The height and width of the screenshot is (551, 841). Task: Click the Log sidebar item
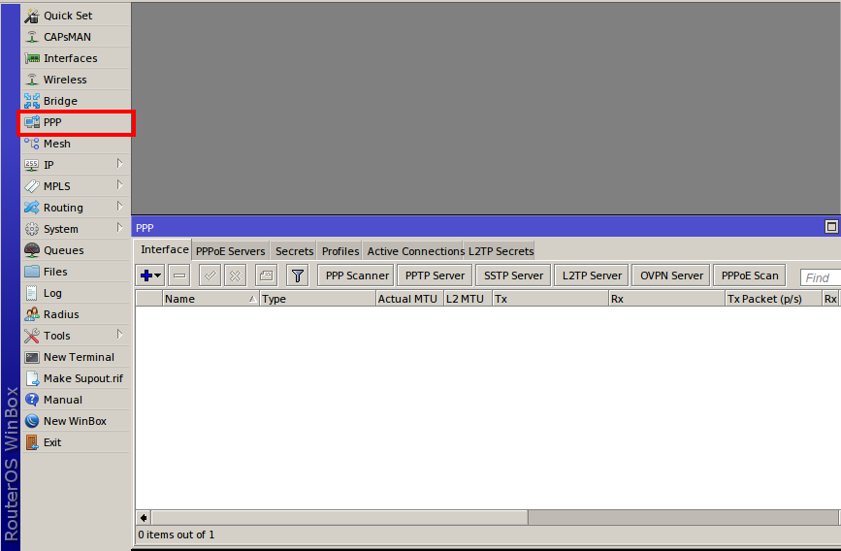(52, 293)
